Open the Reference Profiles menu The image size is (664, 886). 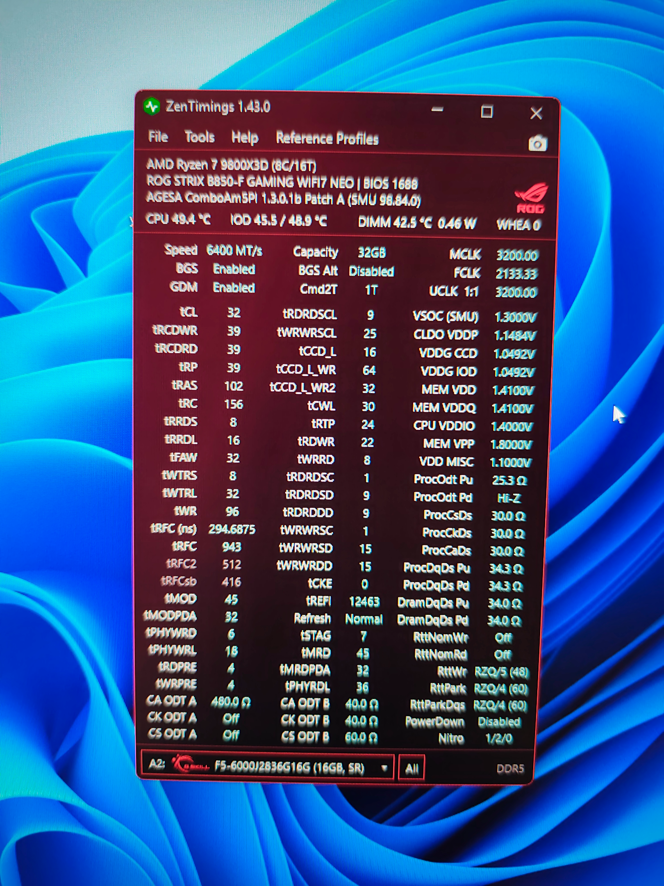tap(327, 139)
